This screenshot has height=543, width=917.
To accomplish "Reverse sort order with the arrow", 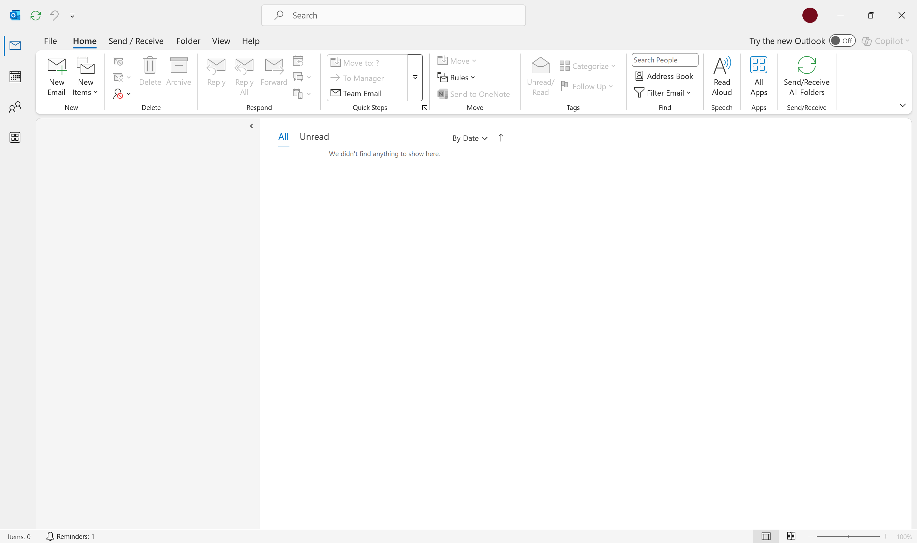I will (501, 138).
